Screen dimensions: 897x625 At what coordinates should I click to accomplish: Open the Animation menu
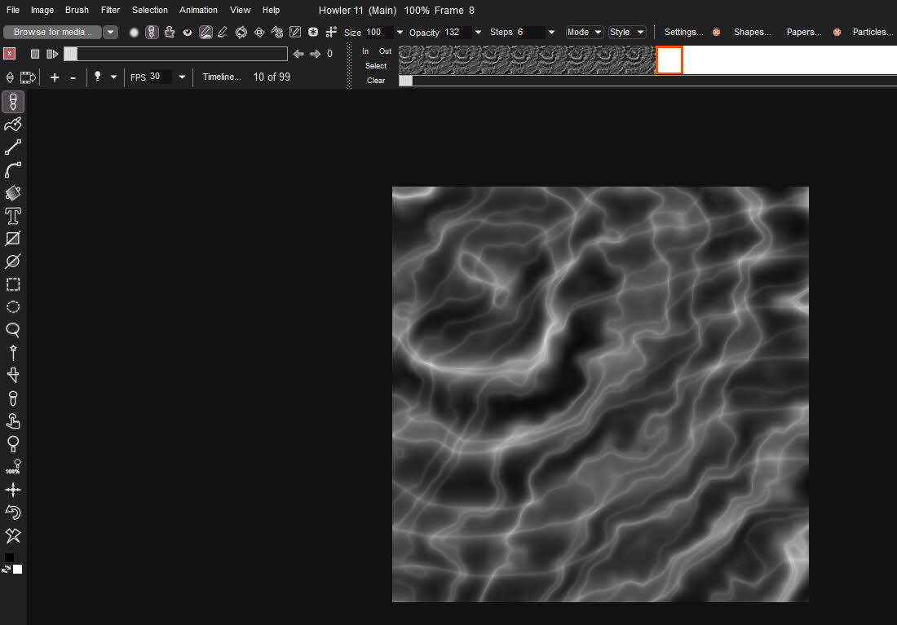[198, 10]
